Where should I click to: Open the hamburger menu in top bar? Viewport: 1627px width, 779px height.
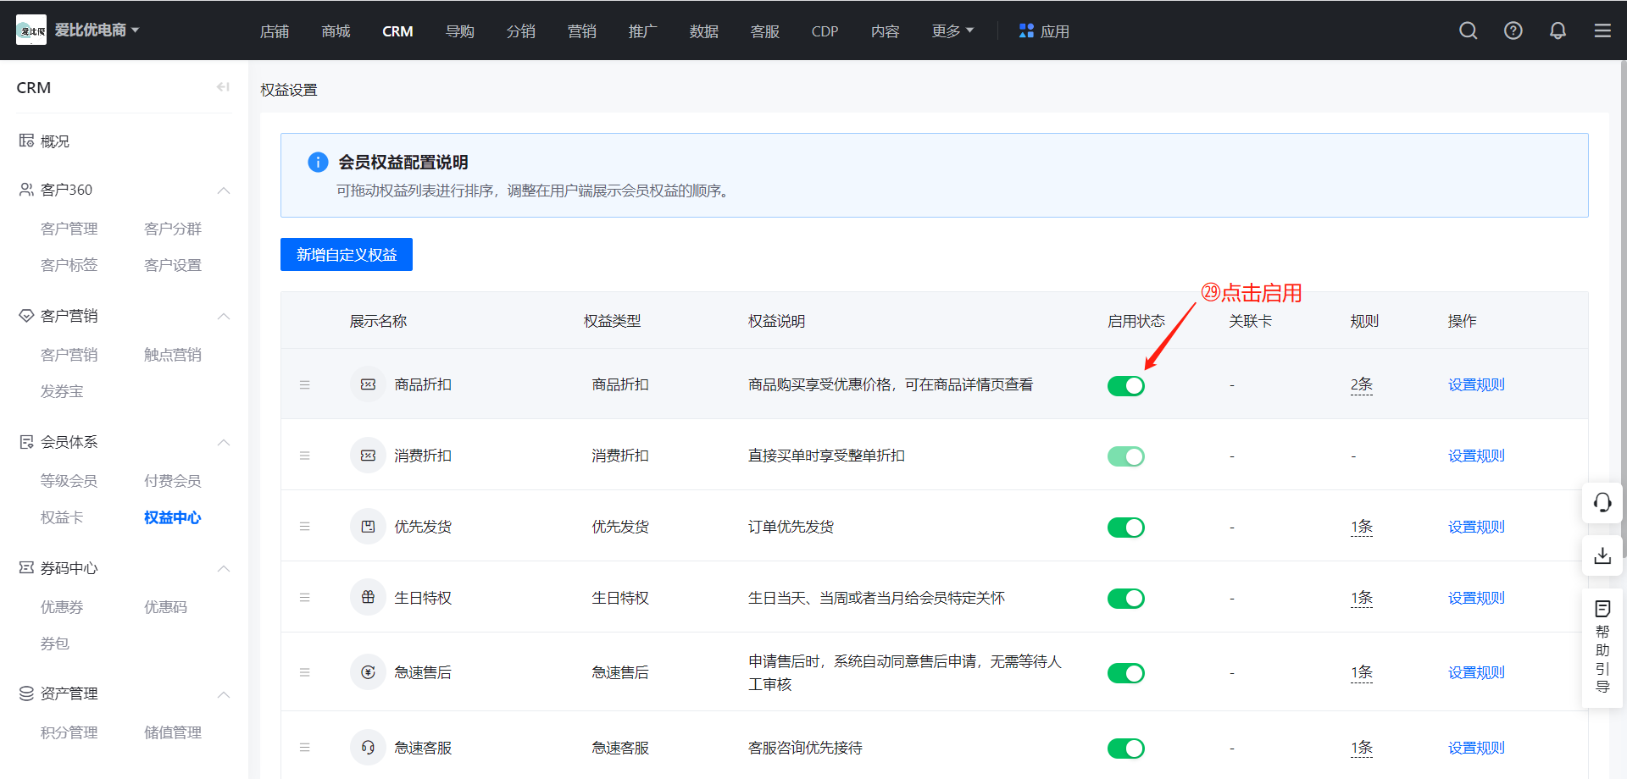(1602, 30)
